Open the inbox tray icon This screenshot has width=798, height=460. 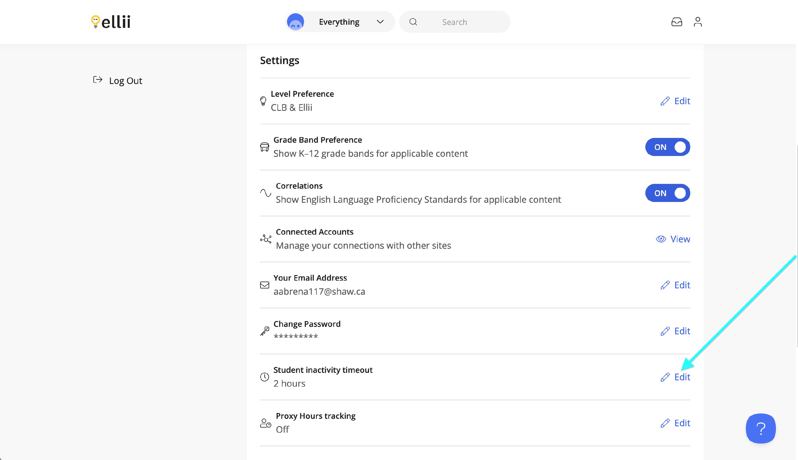click(677, 22)
